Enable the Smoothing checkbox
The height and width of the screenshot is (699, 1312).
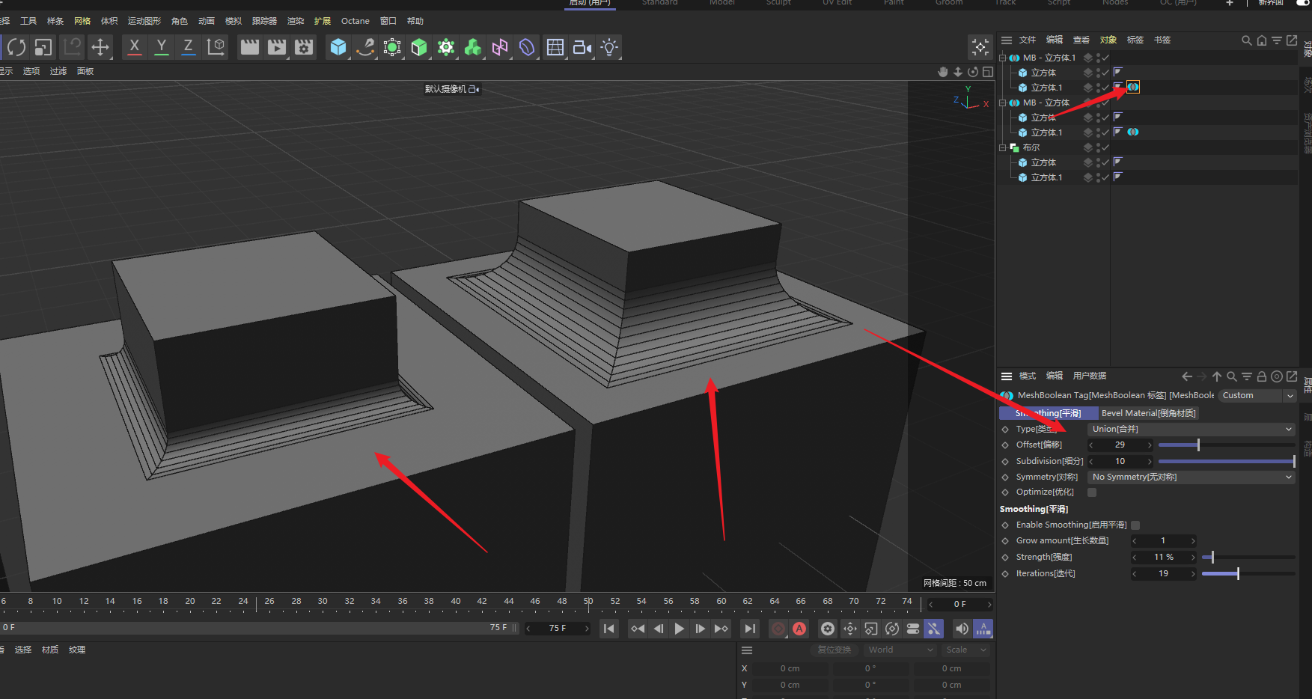pyautogui.click(x=1135, y=525)
